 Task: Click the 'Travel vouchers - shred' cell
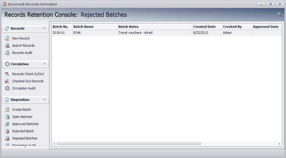[x=155, y=33]
